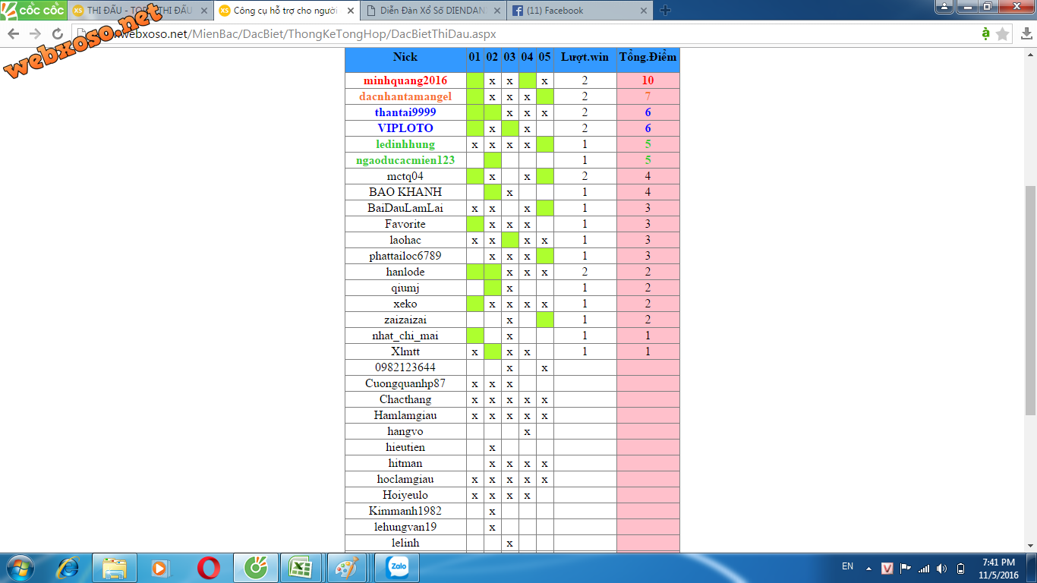Click the Kimmanh1982 row name
This screenshot has height=583, width=1037.
pyautogui.click(x=405, y=511)
